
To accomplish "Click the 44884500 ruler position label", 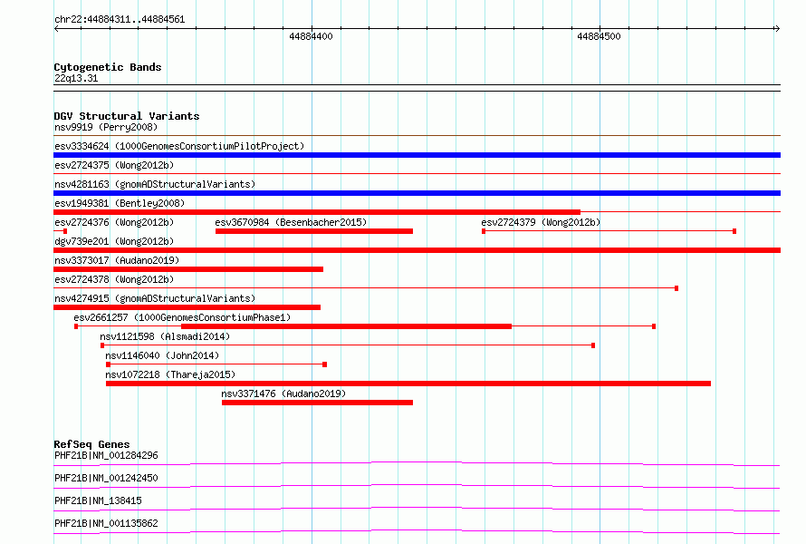I will 599,36.
